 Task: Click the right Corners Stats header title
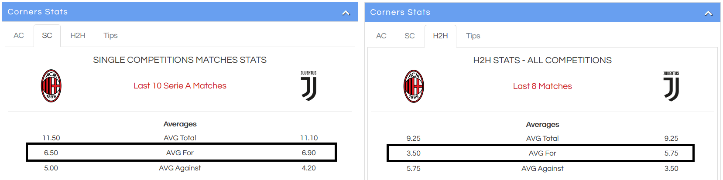tap(400, 12)
